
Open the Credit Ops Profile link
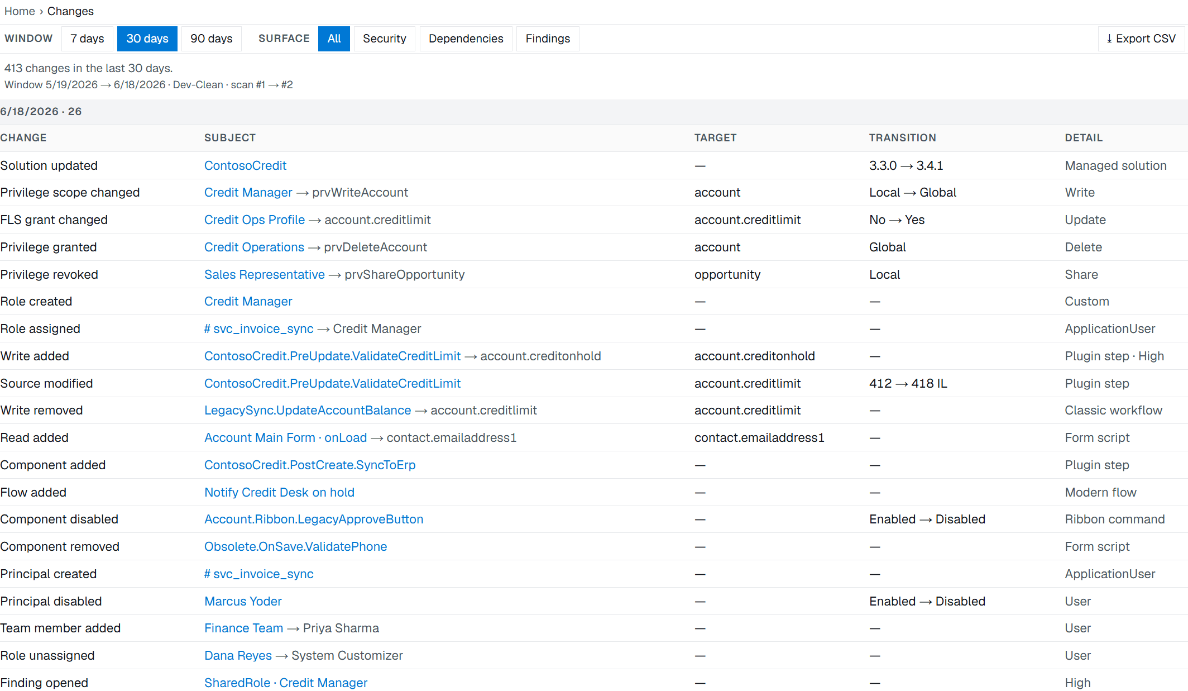(x=255, y=220)
